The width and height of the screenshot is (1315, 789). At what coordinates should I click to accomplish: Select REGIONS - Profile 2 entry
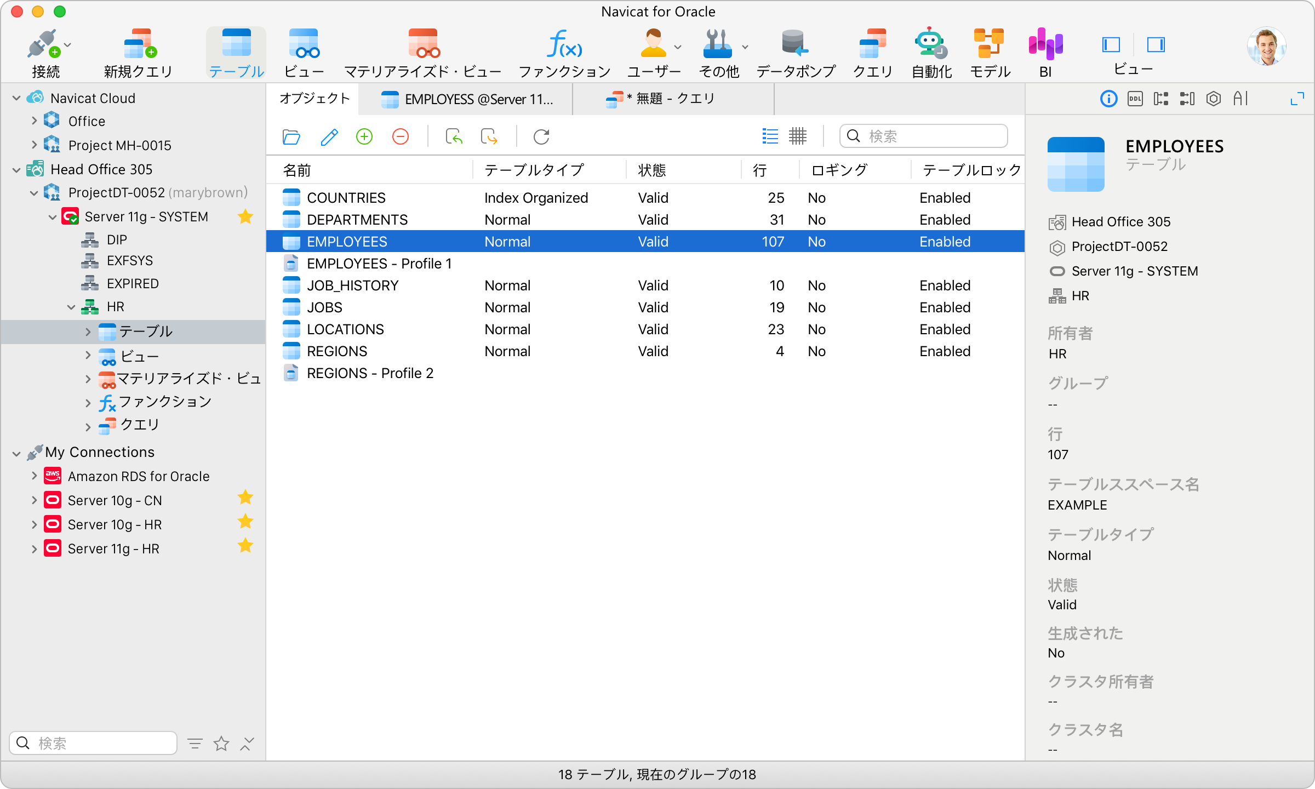click(x=645, y=373)
